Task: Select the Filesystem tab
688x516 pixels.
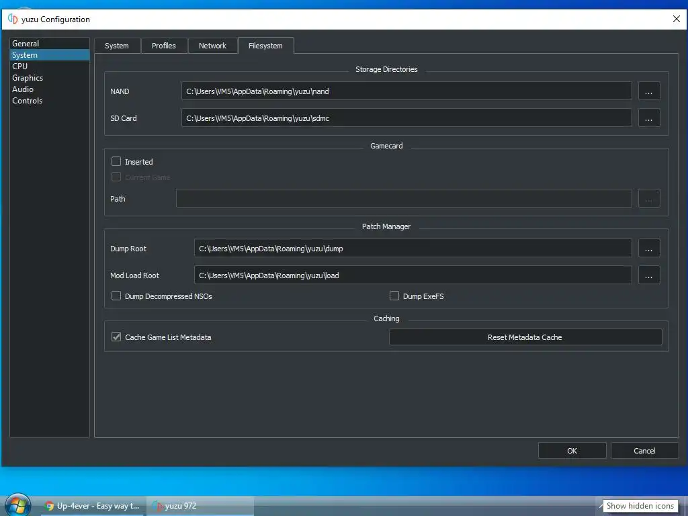Action: [x=265, y=46]
